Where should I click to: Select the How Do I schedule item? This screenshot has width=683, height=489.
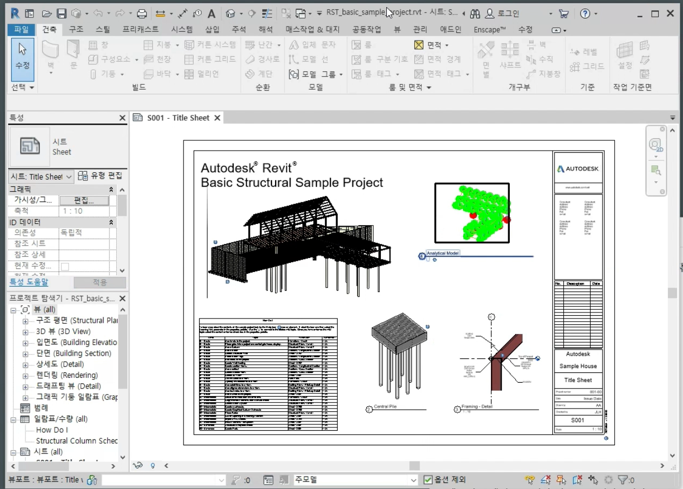[52, 430]
